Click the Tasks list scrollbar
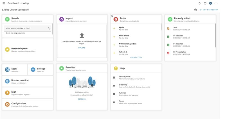The image size is (225, 122). click(x=161, y=27)
